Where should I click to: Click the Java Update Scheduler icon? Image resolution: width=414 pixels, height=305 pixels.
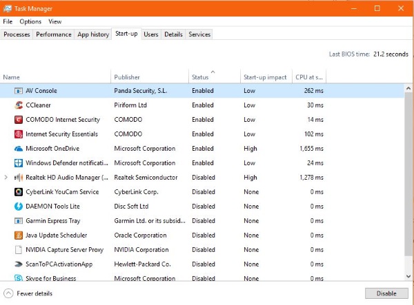[18, 235]
